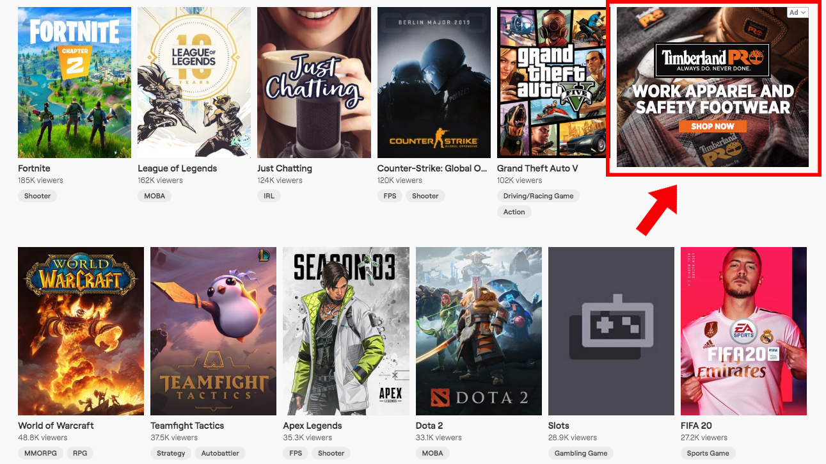Click the 28.9K viewers text
The height and width of the screenshot is (464, 826).
pyautogui.click(x=573, y=438)
